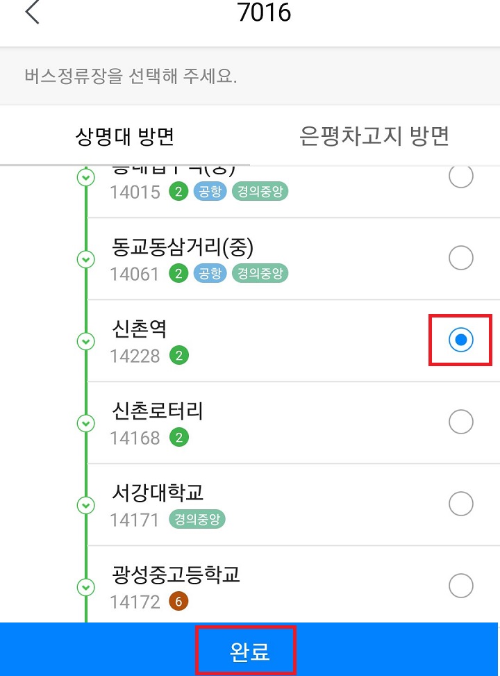Click the Line 6 badge under 광성중고등학교
Image resolution: width=500 pixels, height=676 pixels.
[x=178, y=602]
